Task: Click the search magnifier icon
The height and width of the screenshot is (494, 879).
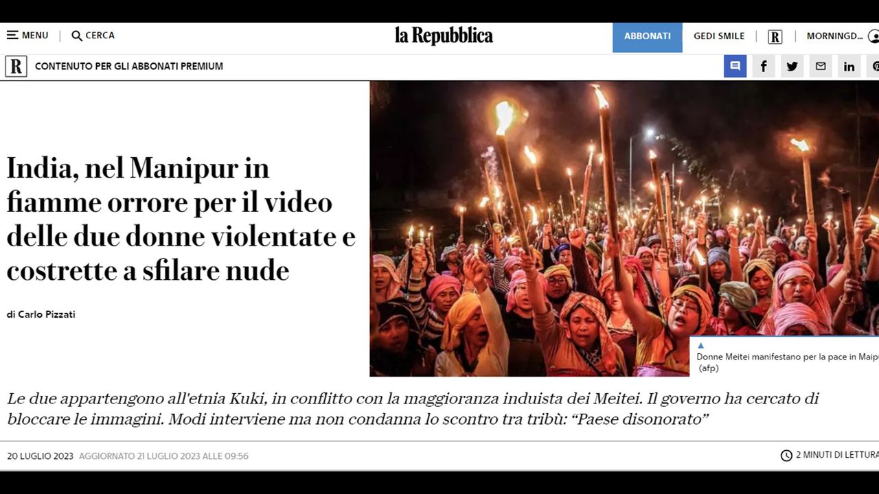Action: tap(77, 36)
